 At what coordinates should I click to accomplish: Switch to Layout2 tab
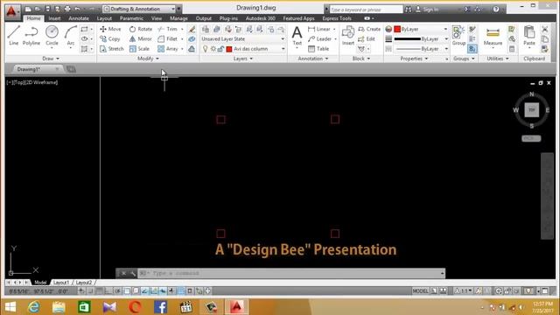[x=84, y=283]
